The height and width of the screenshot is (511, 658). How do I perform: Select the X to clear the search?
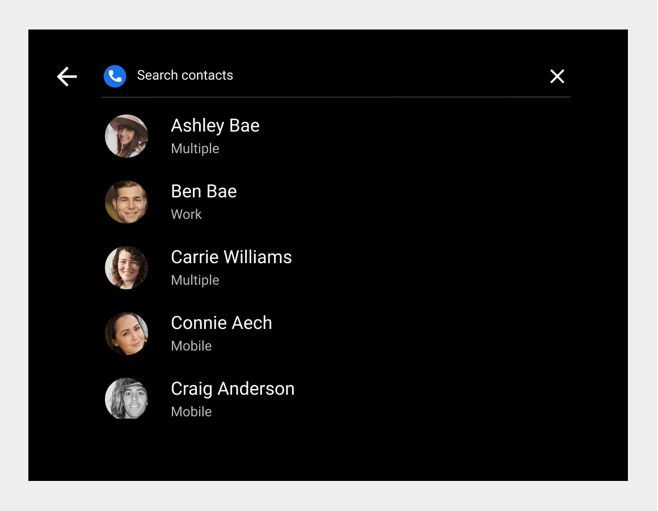[x=557, y=76]
